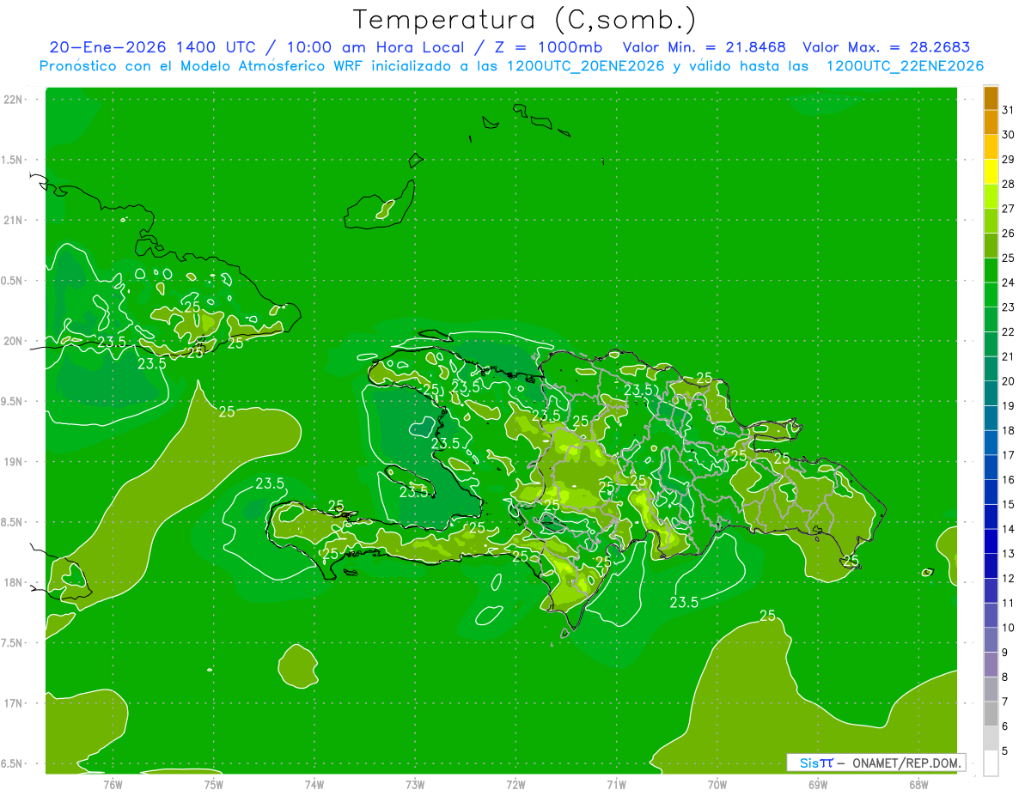
Task: Click the "68W" longitude label
Action: click(918, 785)
